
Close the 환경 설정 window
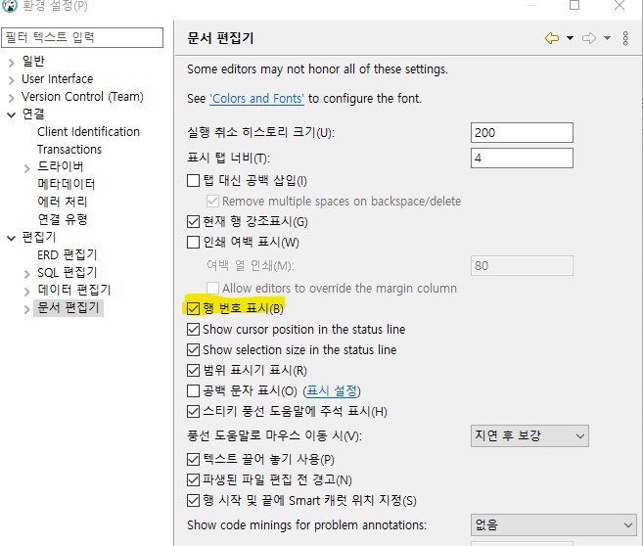click(620, 5)
